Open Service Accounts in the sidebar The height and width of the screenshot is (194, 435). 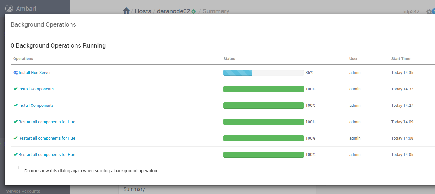[x=23, y=191]
